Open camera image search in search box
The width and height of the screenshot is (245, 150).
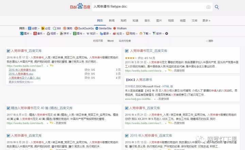[x=208, y=7]
